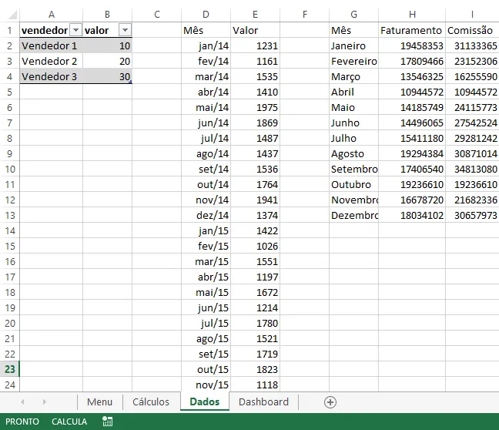Click the cell with jan/14

(206, 46)
